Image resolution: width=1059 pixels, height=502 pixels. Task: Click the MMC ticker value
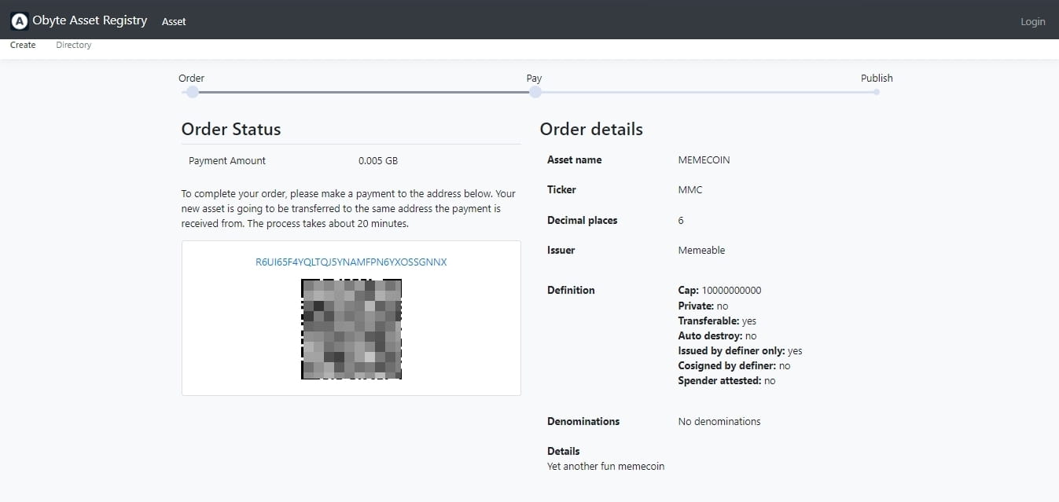click(690, 189)
